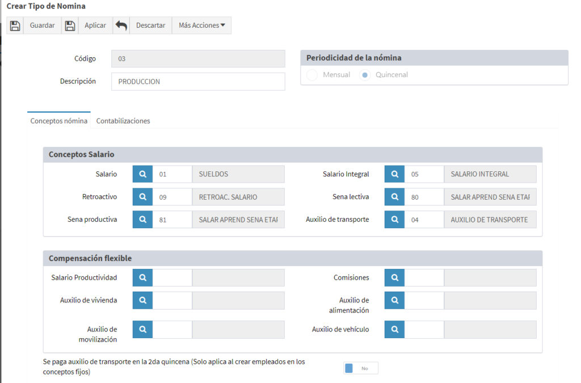581x383 pixels.
Task: Expand the Más Acciones dropdown
Action: click(x=201, y=26)
